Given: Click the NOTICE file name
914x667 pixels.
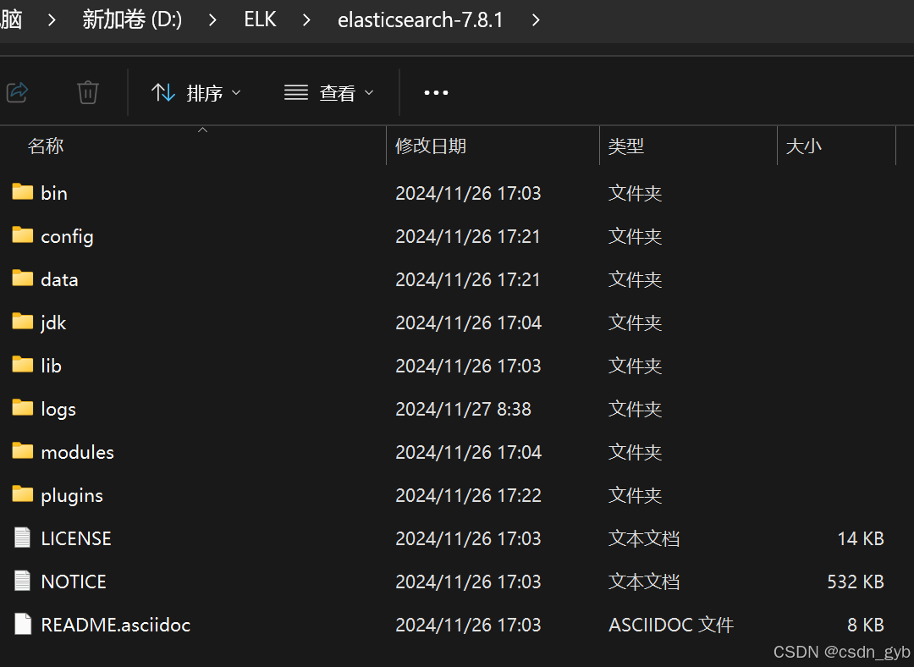Looking at the screenshot, I should 74,582.
